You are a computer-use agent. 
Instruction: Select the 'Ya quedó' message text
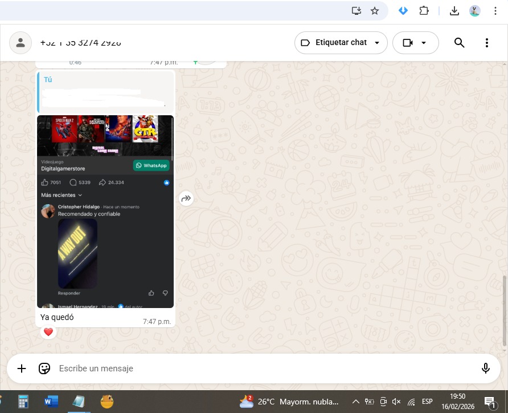tap(57, 317)
